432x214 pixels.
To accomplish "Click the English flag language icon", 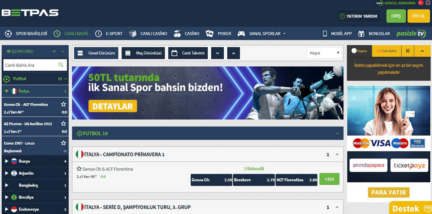I will pyautogui.click(x=427, y=3).
